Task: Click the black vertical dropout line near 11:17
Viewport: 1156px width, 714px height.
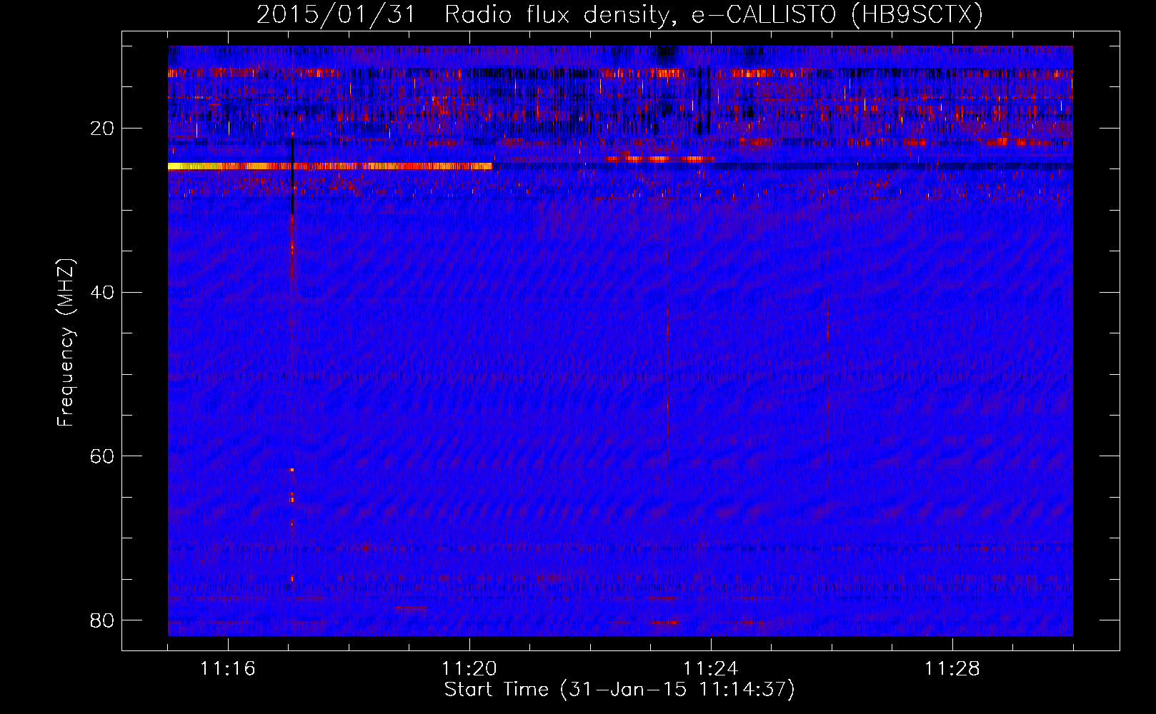Action: pyautogui.click(x=292, y=175)
